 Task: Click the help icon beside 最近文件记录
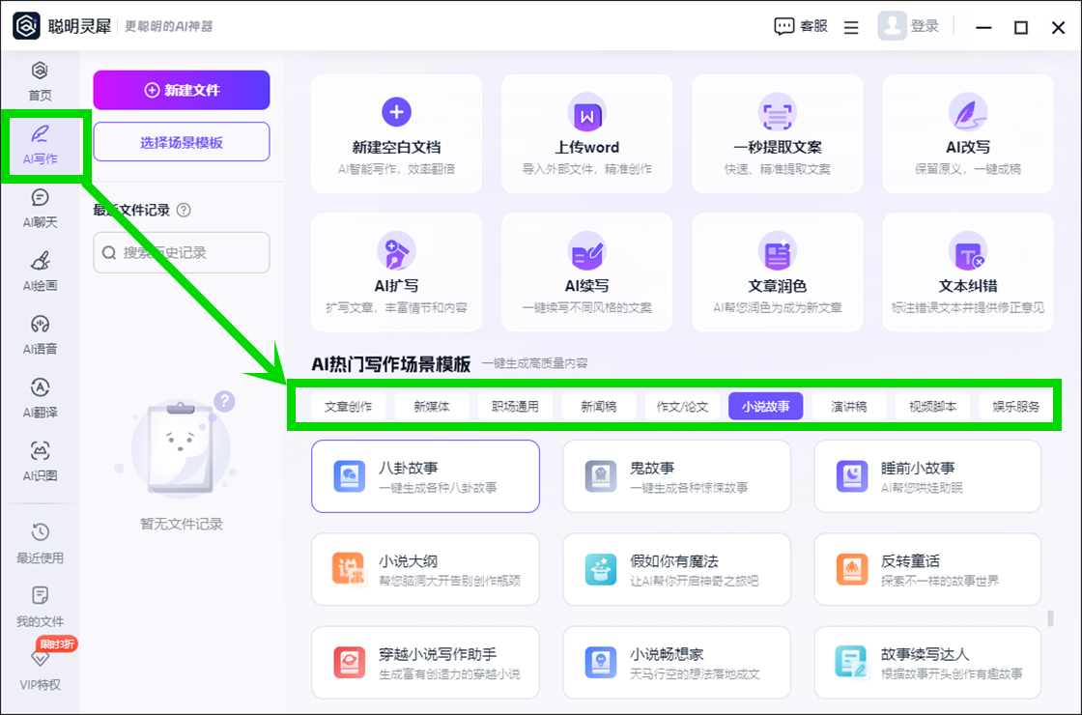(x=185, y=210)
